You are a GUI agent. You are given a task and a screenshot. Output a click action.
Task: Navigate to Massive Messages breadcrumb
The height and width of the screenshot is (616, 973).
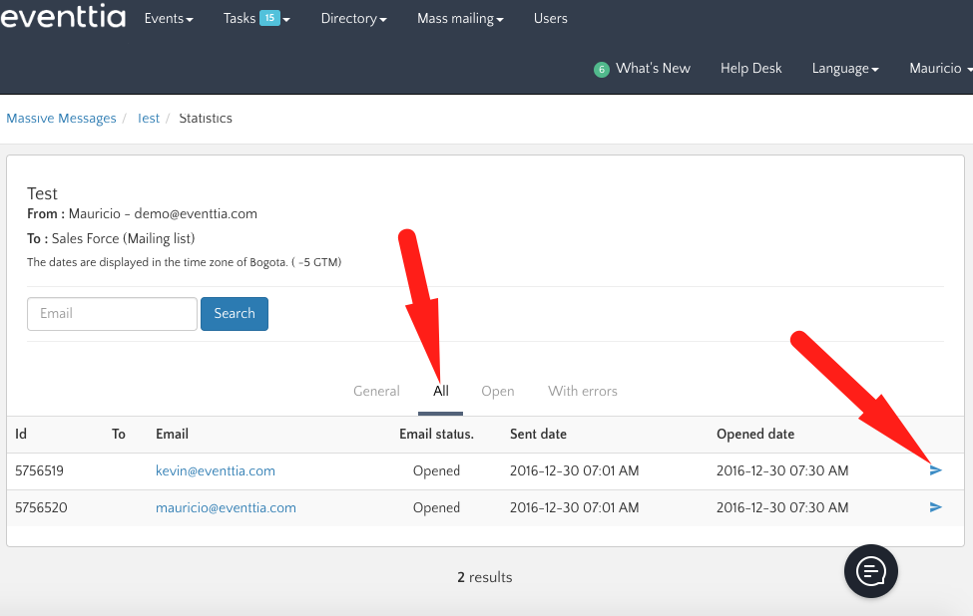[61, 119]
